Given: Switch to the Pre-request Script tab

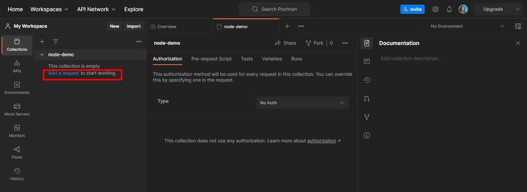Looking at the screenshot, I should [212, 59].
